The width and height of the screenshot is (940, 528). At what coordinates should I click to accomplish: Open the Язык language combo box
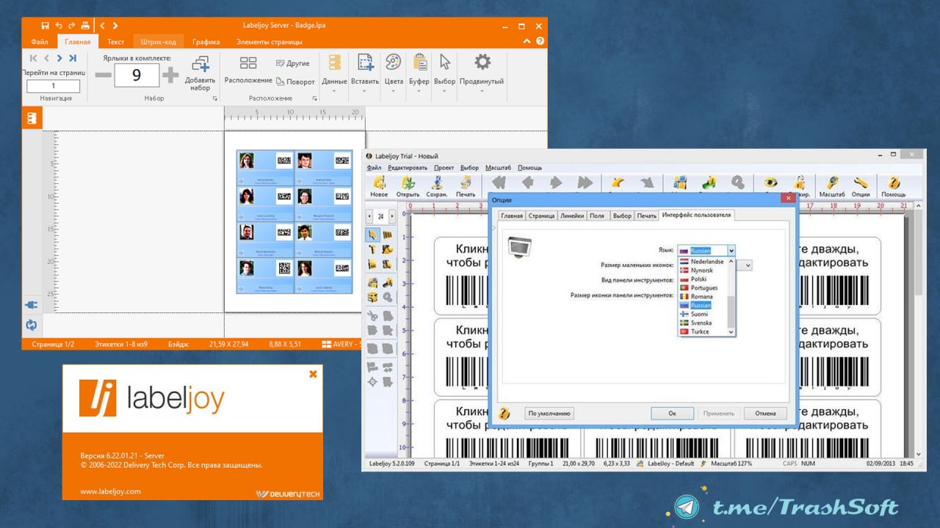click(x=706, y=251)
